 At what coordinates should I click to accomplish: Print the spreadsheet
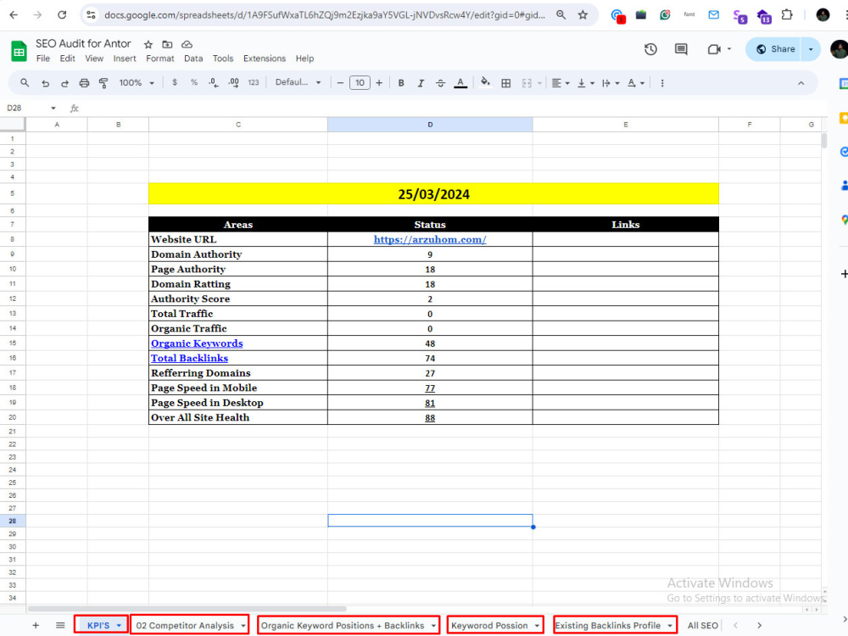click(84, 83)
